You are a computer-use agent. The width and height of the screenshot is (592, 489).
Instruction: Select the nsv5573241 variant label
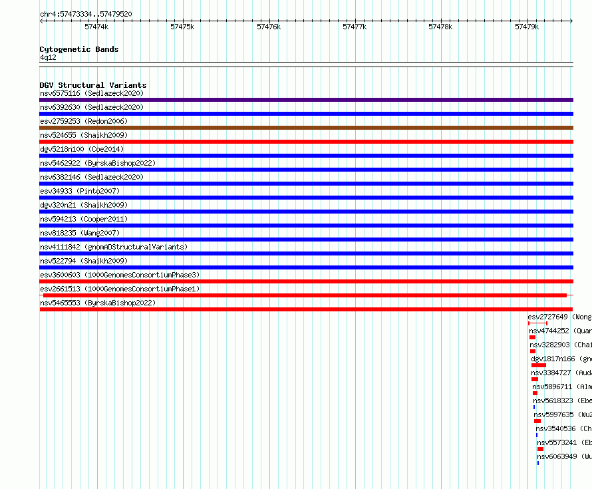[x=565, y=442]
